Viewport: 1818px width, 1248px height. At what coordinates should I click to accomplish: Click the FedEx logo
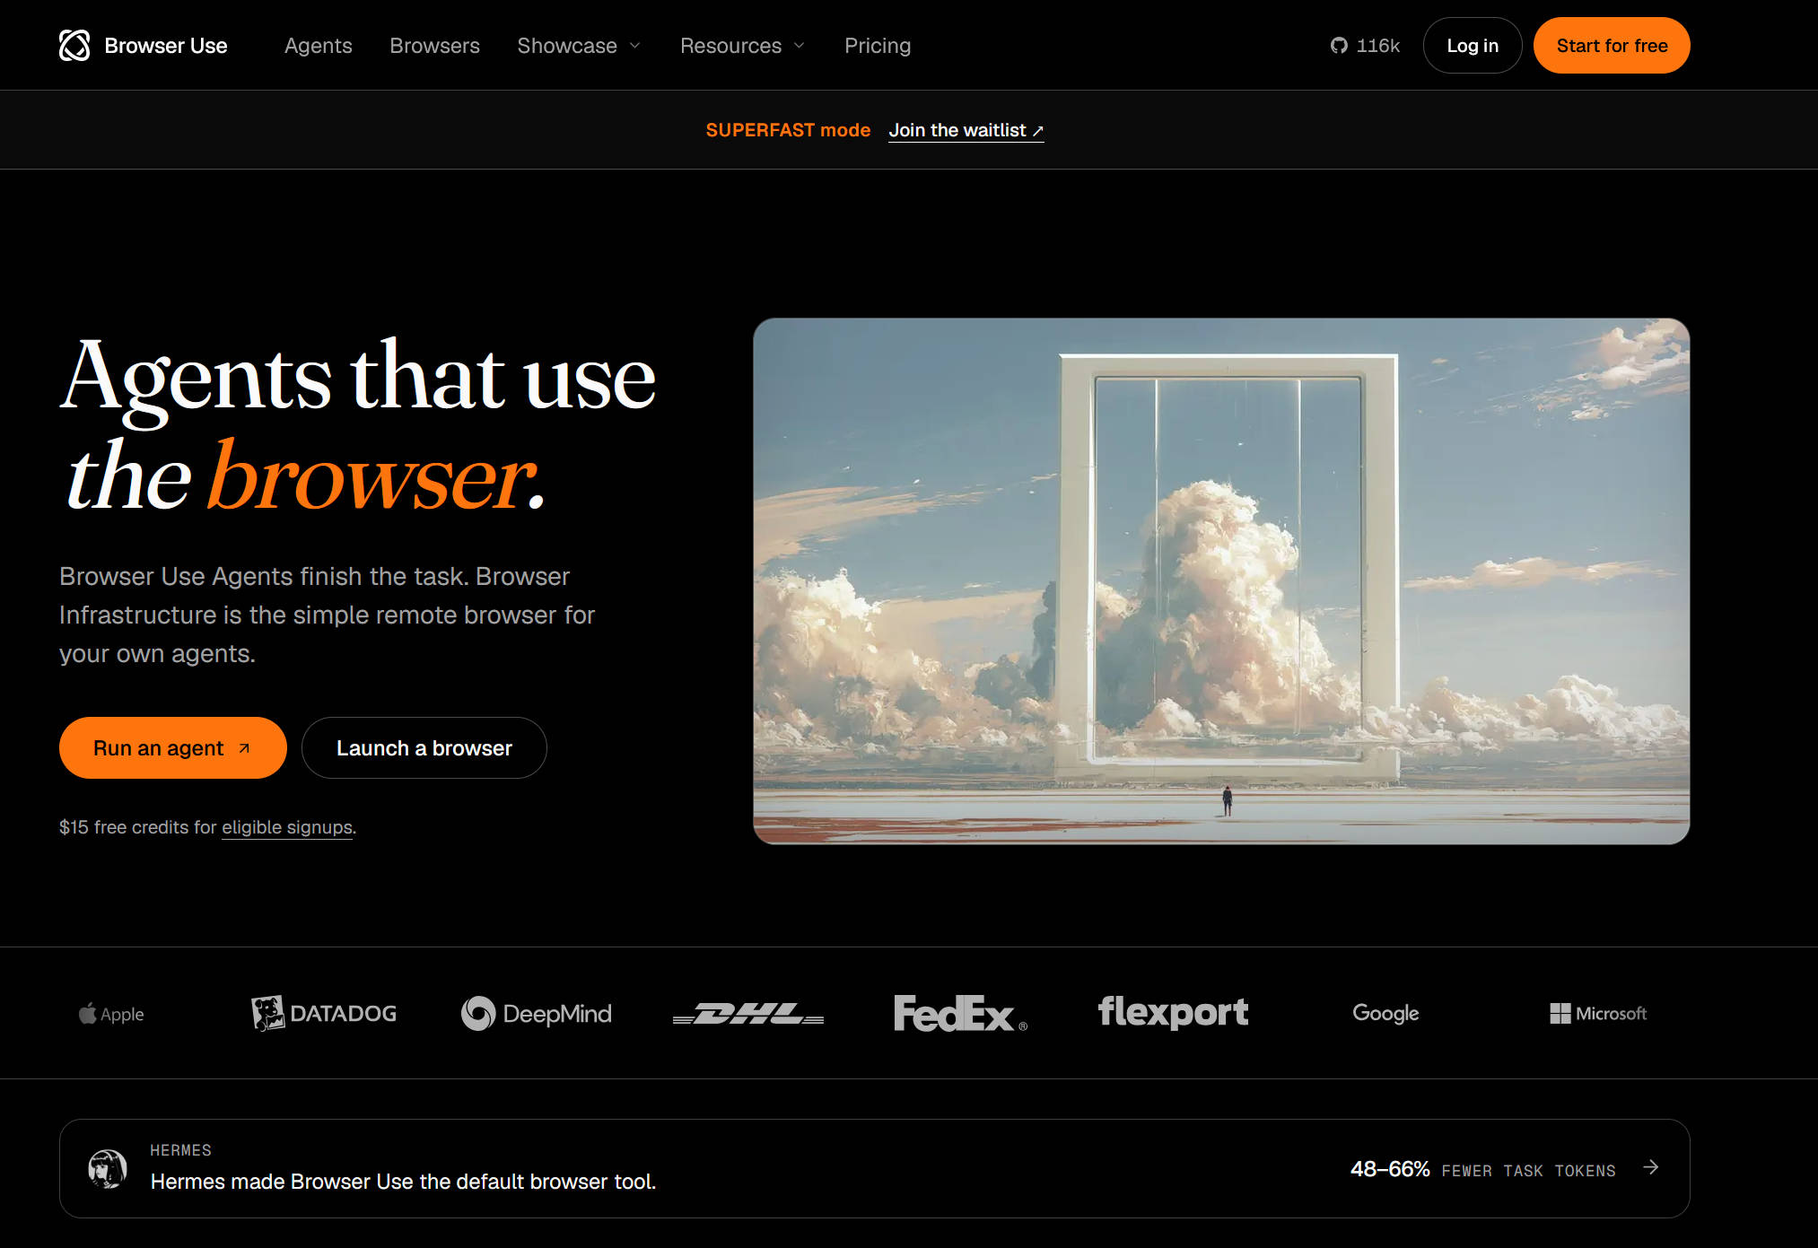[960, 1013]
